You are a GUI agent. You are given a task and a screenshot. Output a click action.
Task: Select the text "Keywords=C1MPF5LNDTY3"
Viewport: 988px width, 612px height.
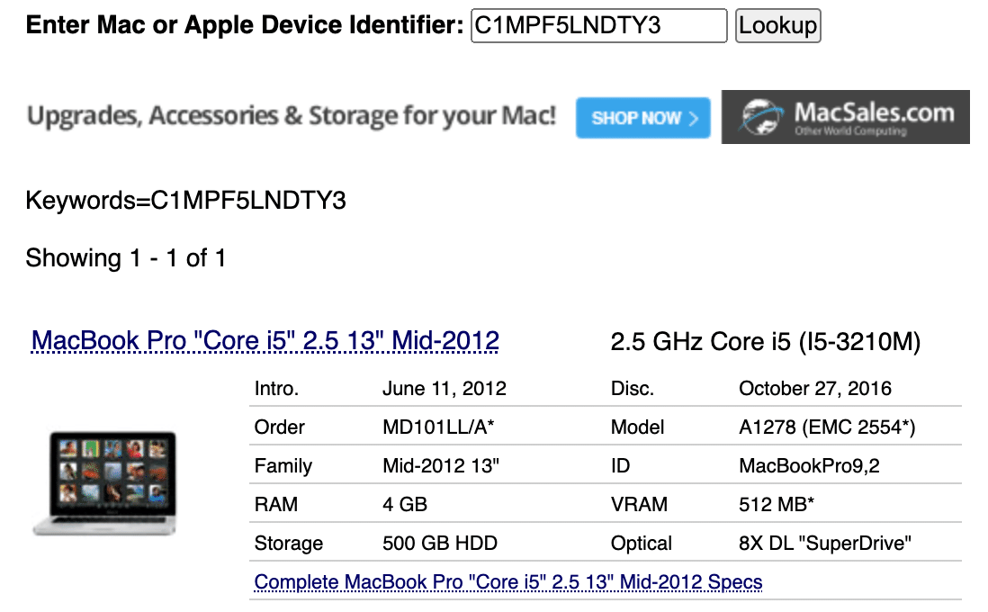click(x=186, y=201)
